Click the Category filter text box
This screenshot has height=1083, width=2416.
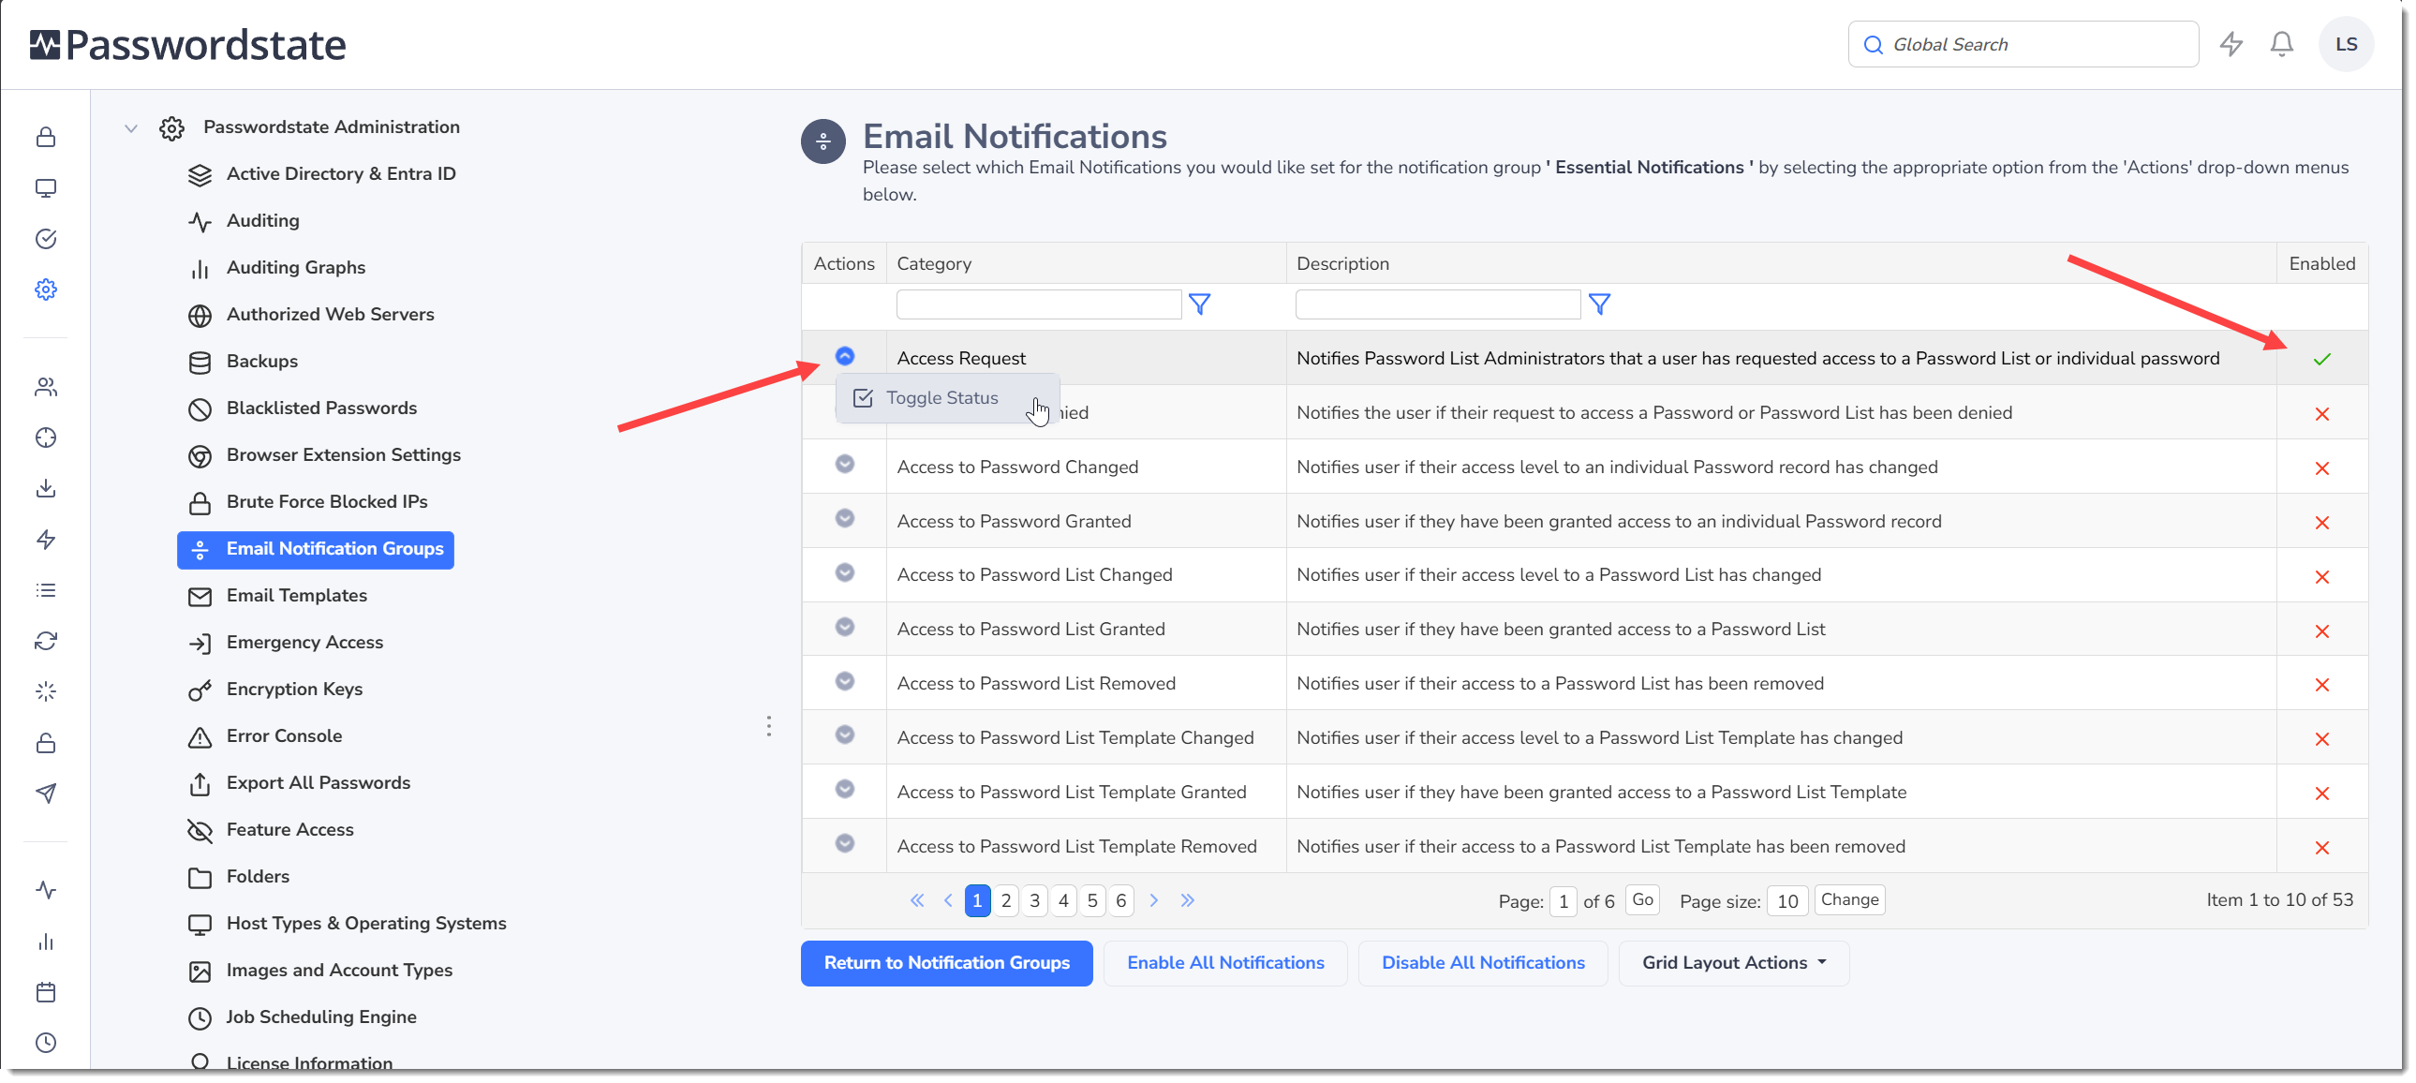coord(1038,304)
